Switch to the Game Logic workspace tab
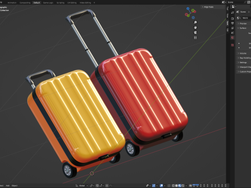 pyautogui.click(x=48, y=3)
